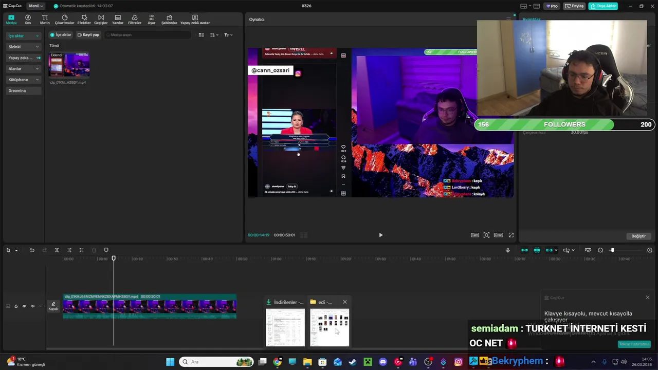The width and height of the screenshot is (658, 370).
Task: Delete right of playhead trim tool
Action: pyautogui.click(x=81, y=250)
